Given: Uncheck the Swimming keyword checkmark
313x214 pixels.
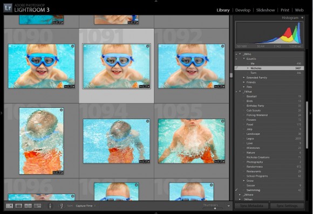Looking at the screenshot, I should (236, 190).
